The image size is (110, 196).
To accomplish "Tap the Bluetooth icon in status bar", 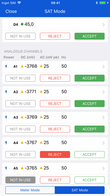I will click(x=97, y=3).
